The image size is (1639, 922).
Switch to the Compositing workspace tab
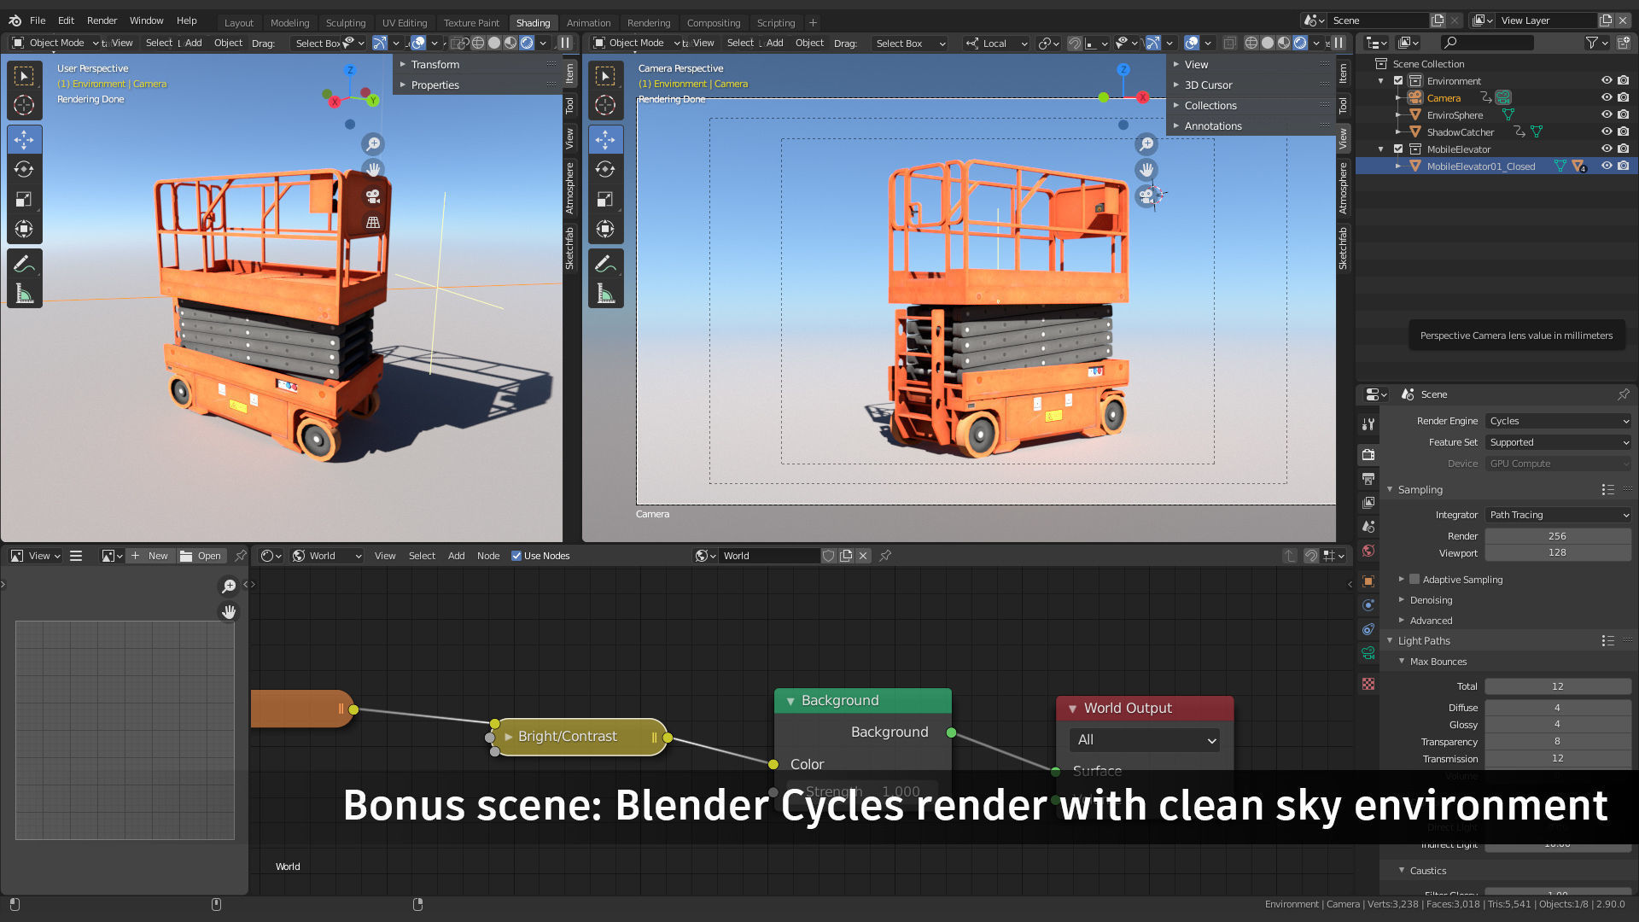point(714,23)
